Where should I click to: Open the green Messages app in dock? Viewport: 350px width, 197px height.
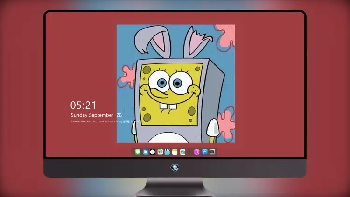(138, 152)
